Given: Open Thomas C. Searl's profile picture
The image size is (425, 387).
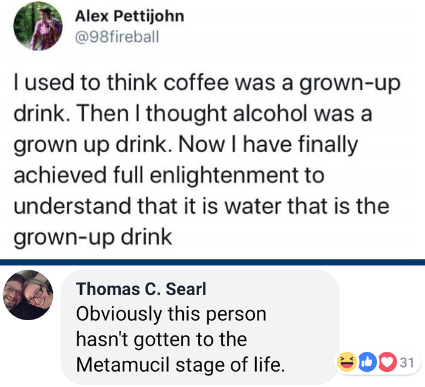Looking at the screenshot, I should 29,295.
